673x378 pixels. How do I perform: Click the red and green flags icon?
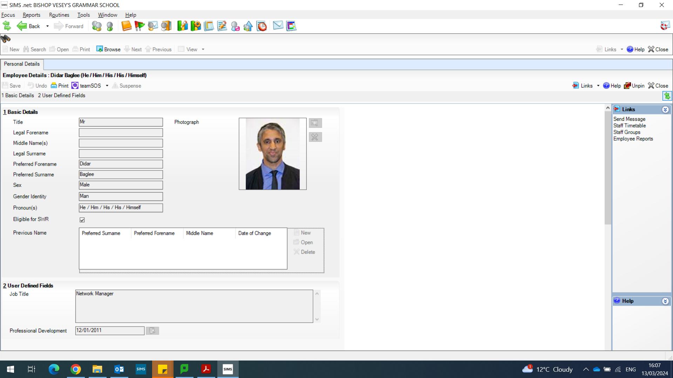pos(140,26)
